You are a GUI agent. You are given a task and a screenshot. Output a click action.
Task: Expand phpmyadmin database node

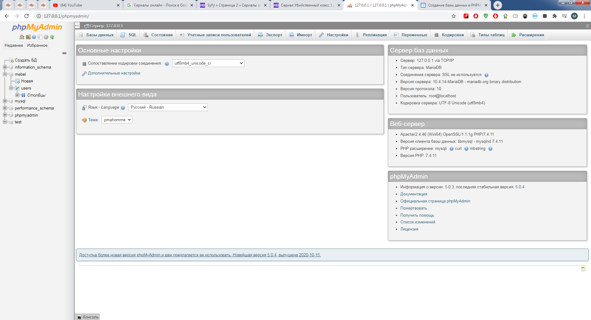[5, 115]
